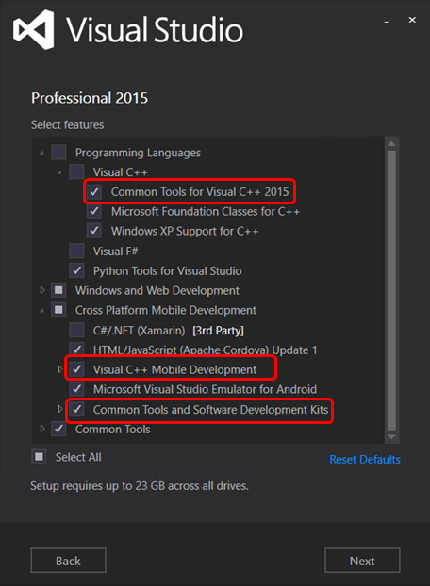Uncheck HTML/JavaScript (Apache Cordova) Update 1
This screenshot has height=586, width=430.
[76, 349]
